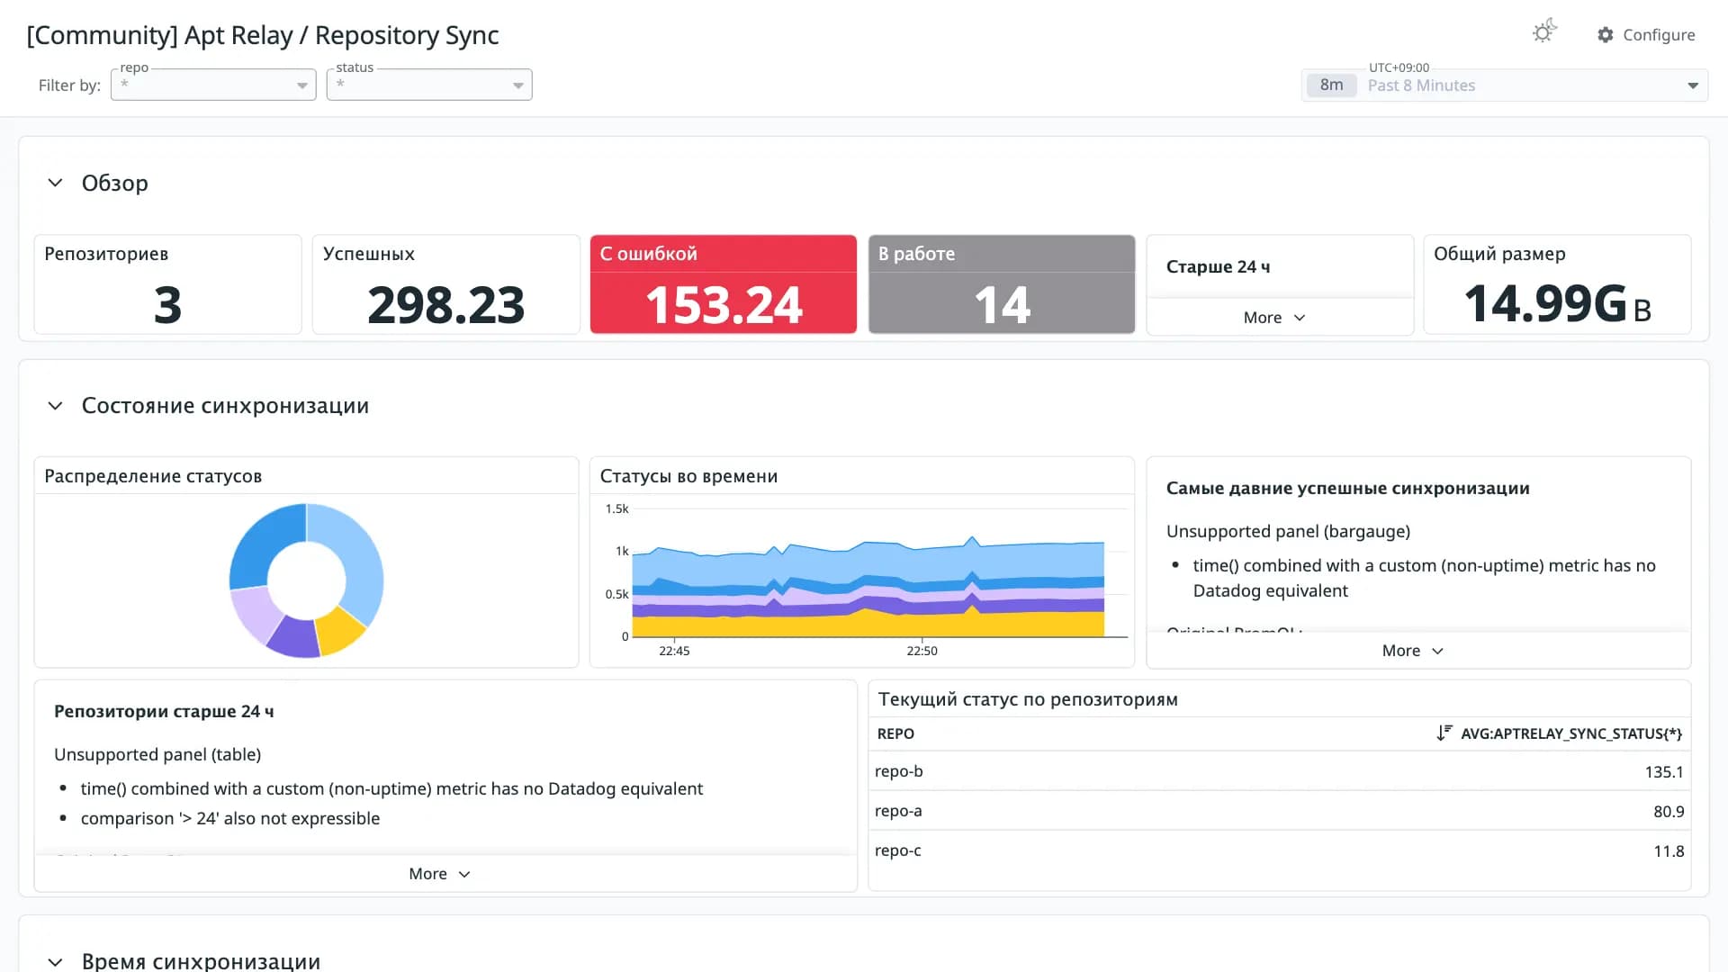Click the value 80.9 in the table
The image size is (1728, 972).
click(x=1669, y=812)
